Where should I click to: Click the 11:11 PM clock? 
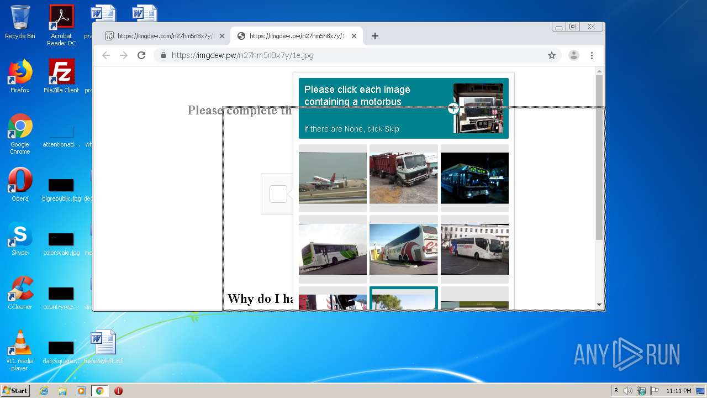point(679,391)
